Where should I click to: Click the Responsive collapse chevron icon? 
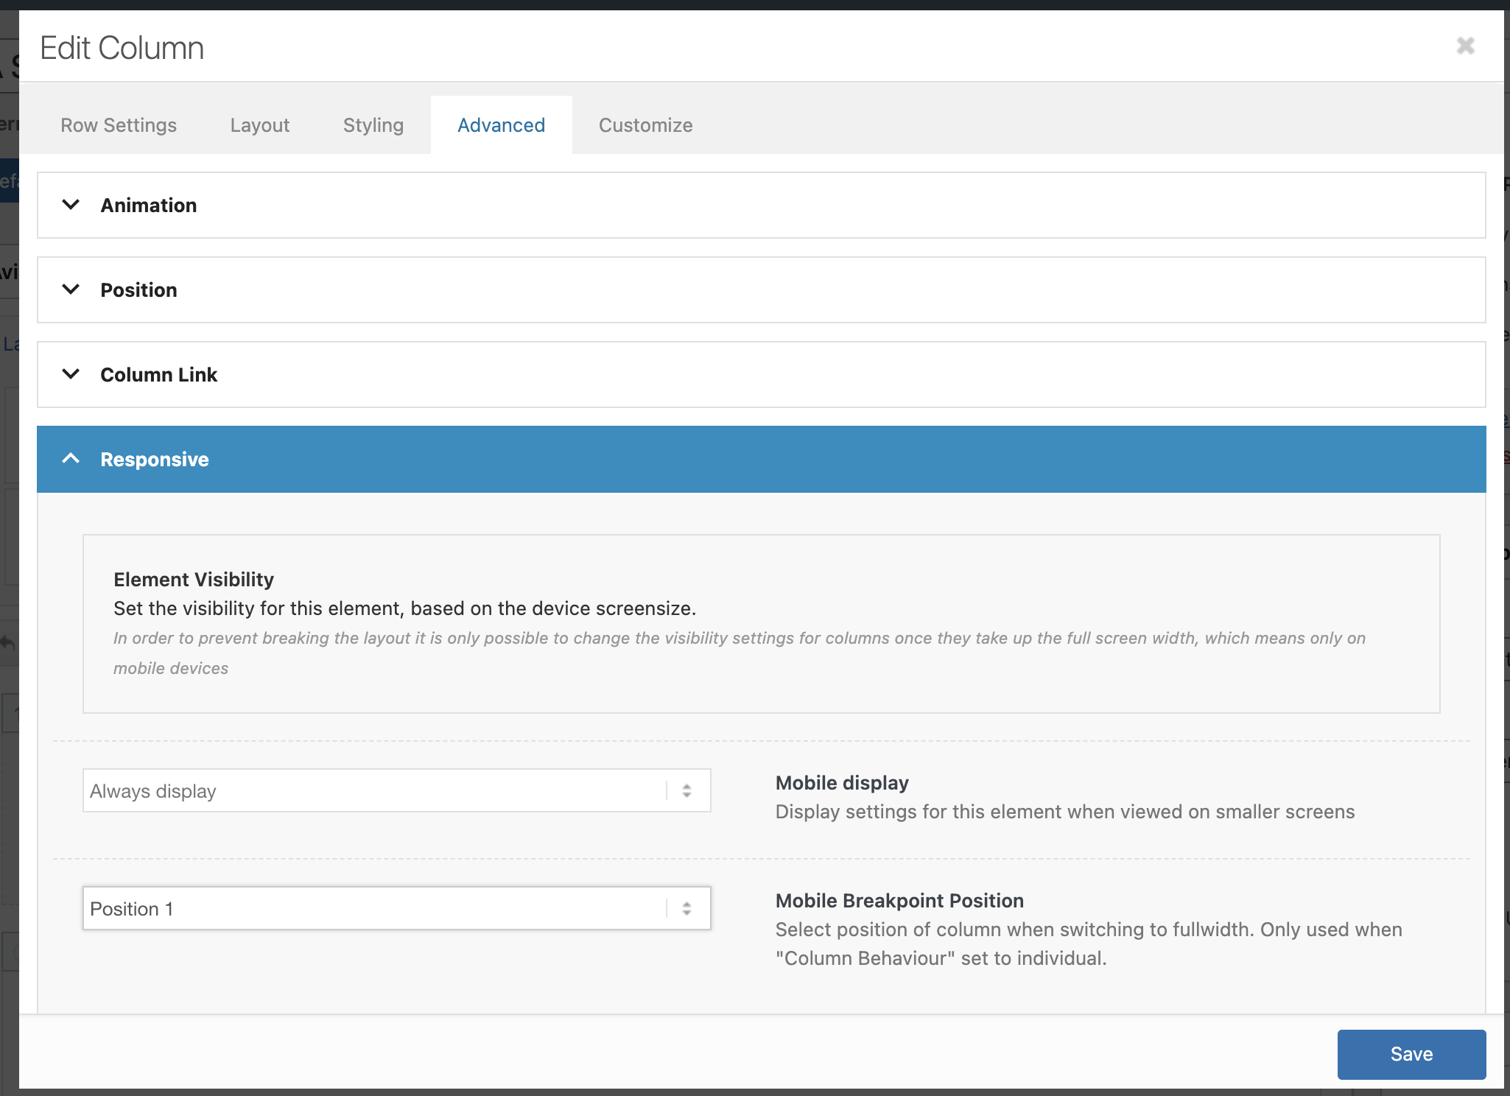(71, 459)
